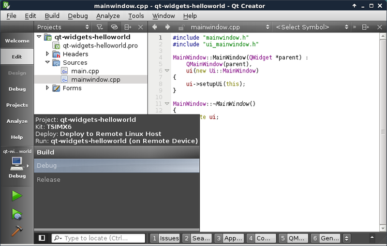Expand the output pane with up arrow
387x246 pixels.
(372, 238)
